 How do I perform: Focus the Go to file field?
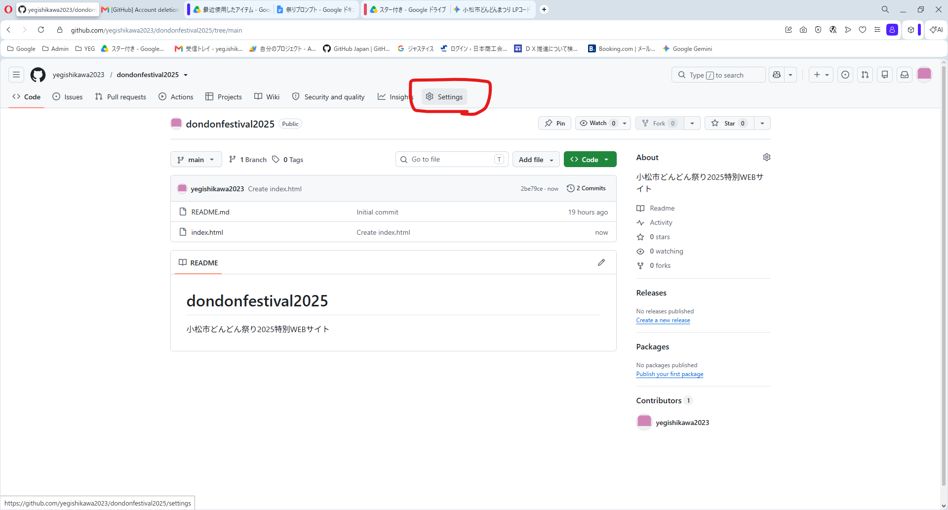coord(452,159)
